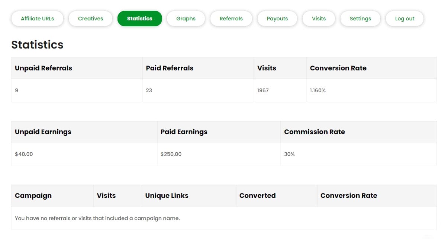Image resolution: width=448 pixels, height=239 pixels.
Task: Select the 1967 visits value
Action: point(263,90)
